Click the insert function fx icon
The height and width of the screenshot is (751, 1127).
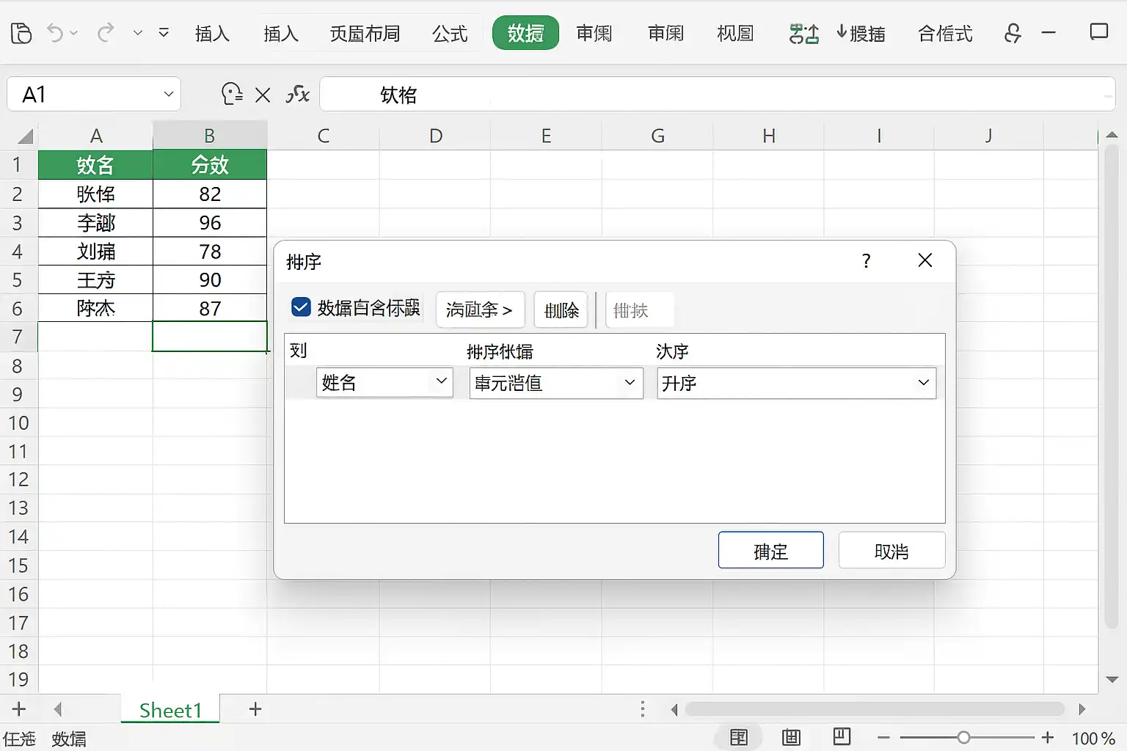pyautogui.click(x=297, y=95)
